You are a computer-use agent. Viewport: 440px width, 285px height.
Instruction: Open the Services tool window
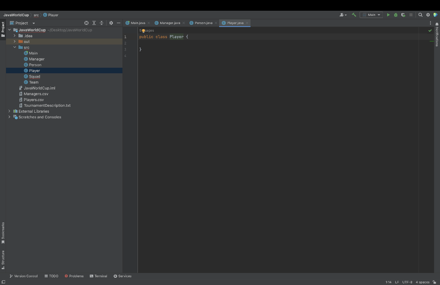[x=122, y=276]
